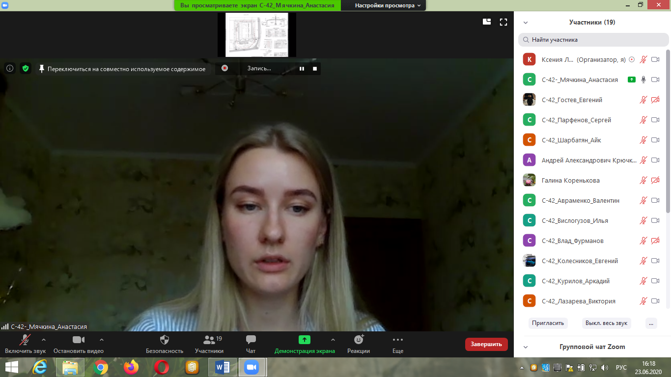
Task: Open the participants panel more options button
Action: click(x=651, y=323)
